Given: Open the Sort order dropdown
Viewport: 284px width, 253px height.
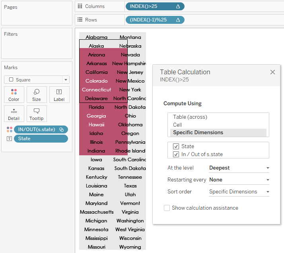Looking at the screenshot, I should point(239,192).
